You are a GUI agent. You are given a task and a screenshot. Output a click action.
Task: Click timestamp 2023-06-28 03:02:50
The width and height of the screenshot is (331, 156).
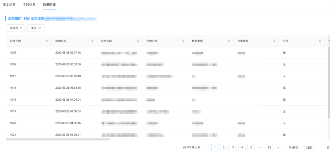coord(68,64)
